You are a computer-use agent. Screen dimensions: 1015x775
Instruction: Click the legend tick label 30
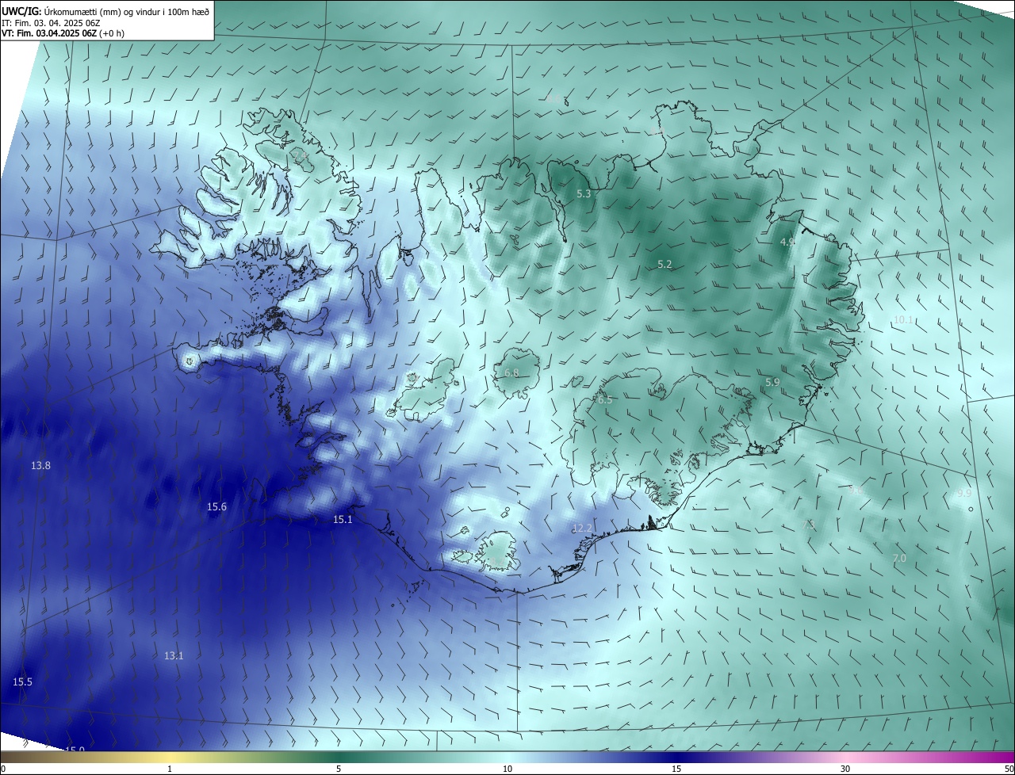coord(845,769)
